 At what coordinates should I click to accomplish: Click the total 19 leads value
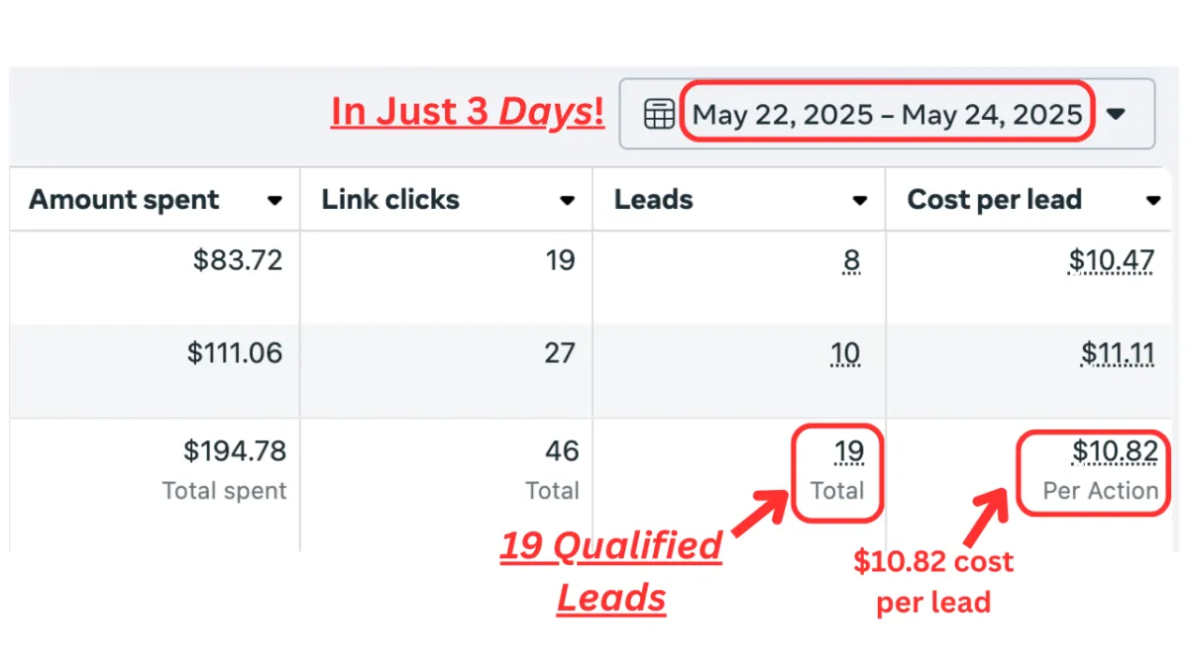pyautogui.click(x=849, y=452)
